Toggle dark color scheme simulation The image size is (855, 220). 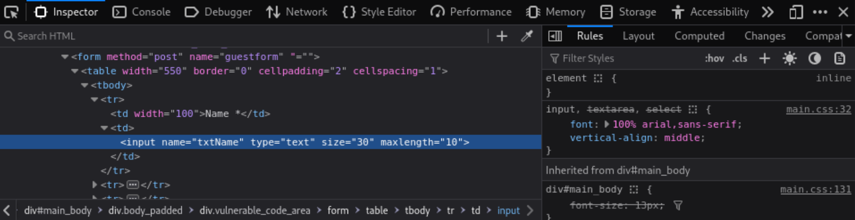click(x=814, y=58)
